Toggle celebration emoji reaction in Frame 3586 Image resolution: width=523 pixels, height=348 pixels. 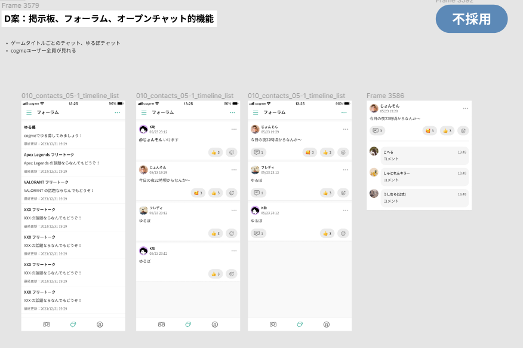pos(429,130)
